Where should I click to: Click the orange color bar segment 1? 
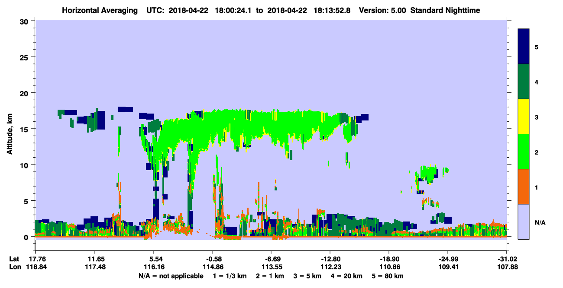(x=524, y=187)
